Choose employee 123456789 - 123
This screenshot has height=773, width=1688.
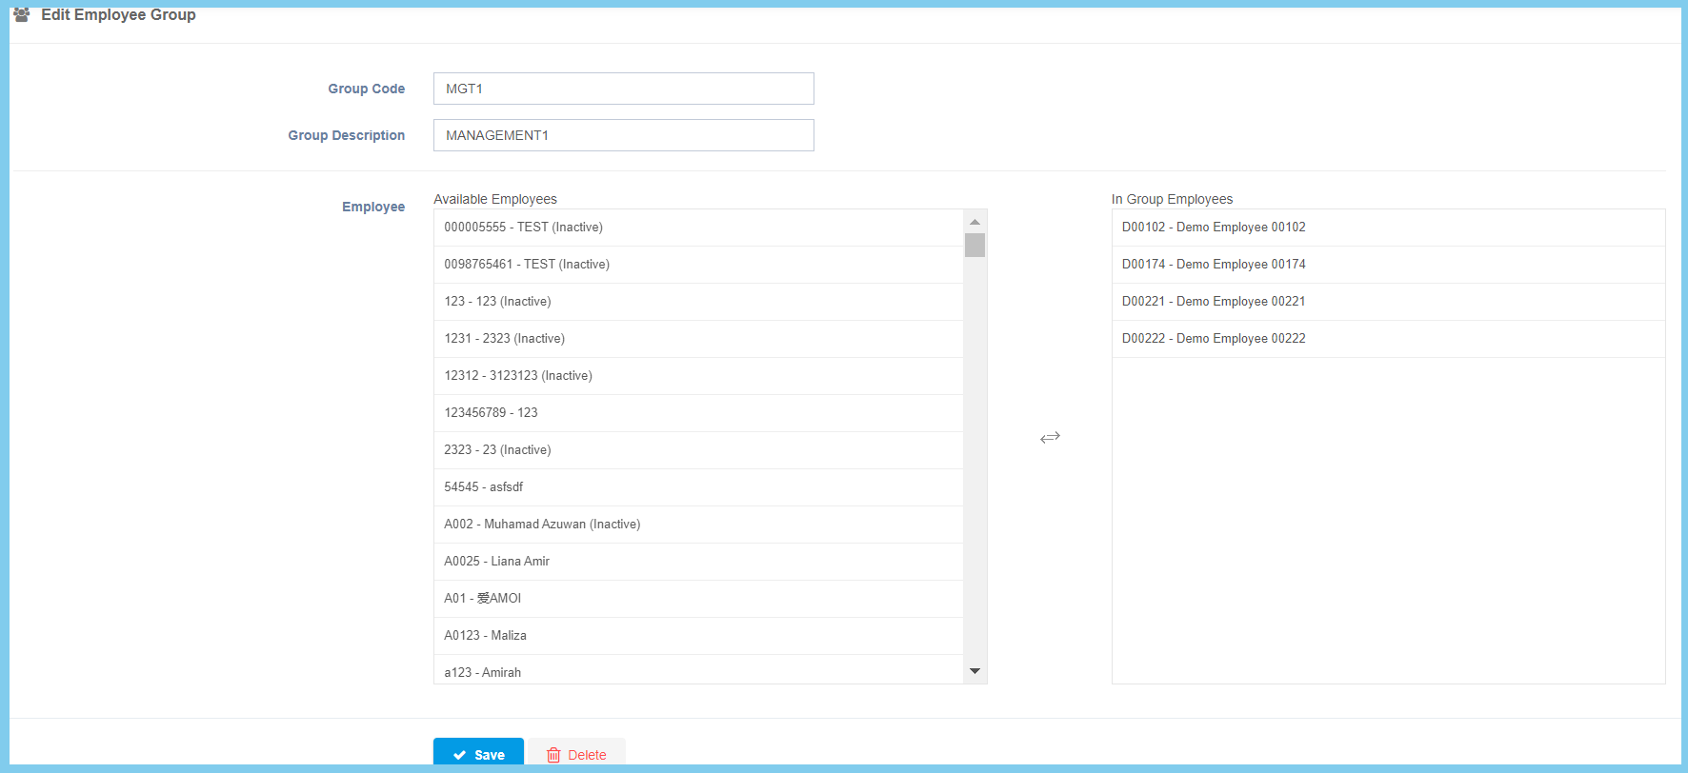coord(698,413)
